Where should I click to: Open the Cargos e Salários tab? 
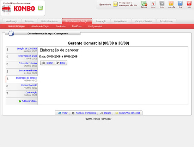[144, 21]
